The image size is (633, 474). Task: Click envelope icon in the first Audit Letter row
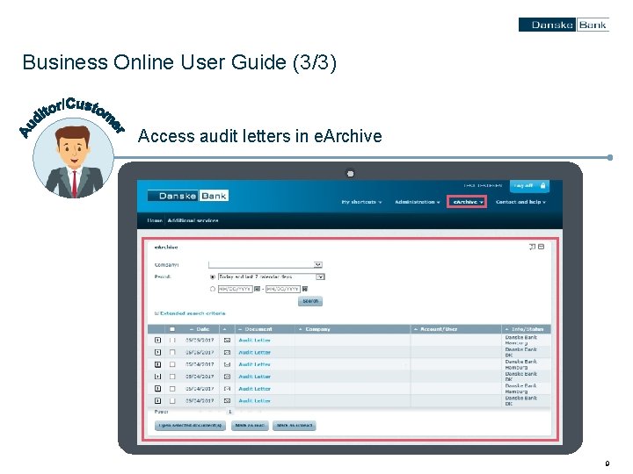228,341
